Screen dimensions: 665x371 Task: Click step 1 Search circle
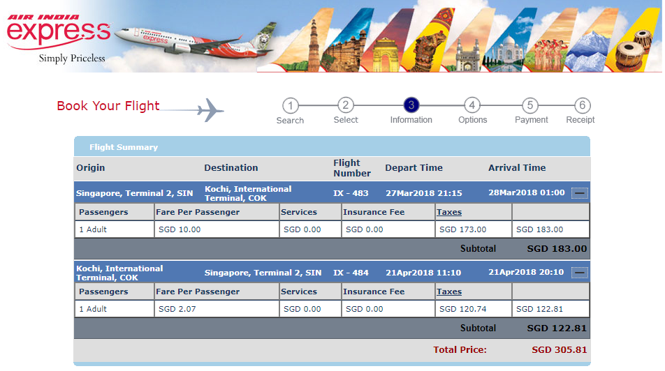(x=291, y=106)
